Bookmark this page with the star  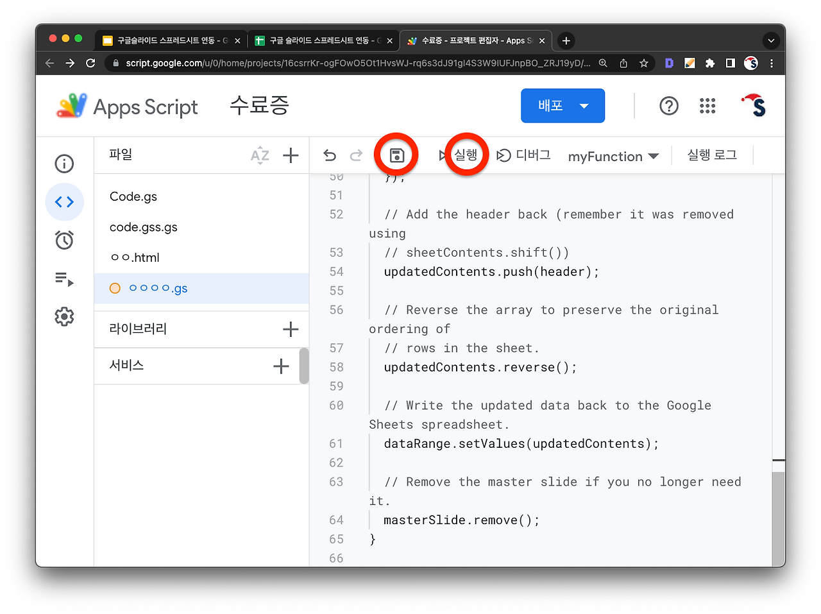643,63
